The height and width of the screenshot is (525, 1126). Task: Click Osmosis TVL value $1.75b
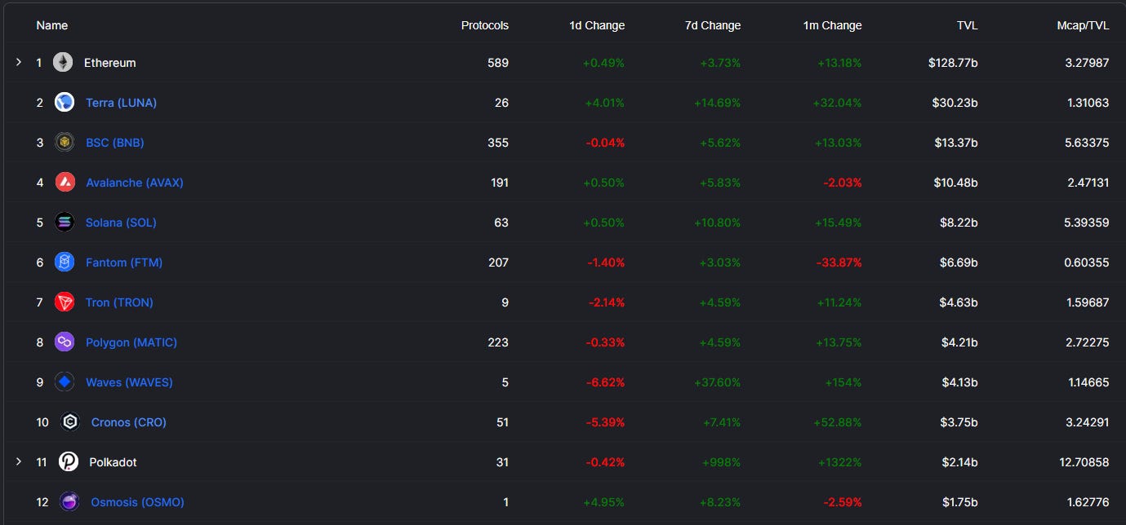point(959,502)
